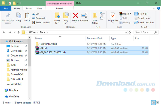The image size is (161, 105).
Task: Click the History ribbon button
Action: [x=125, y=22]
